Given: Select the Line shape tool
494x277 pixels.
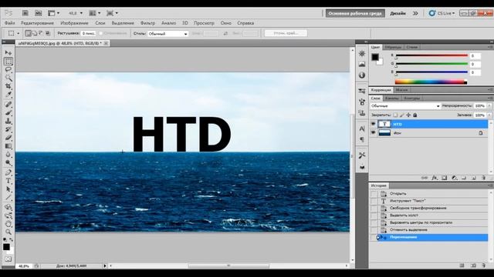Looking at the screenshot, I should click(8, 198).
